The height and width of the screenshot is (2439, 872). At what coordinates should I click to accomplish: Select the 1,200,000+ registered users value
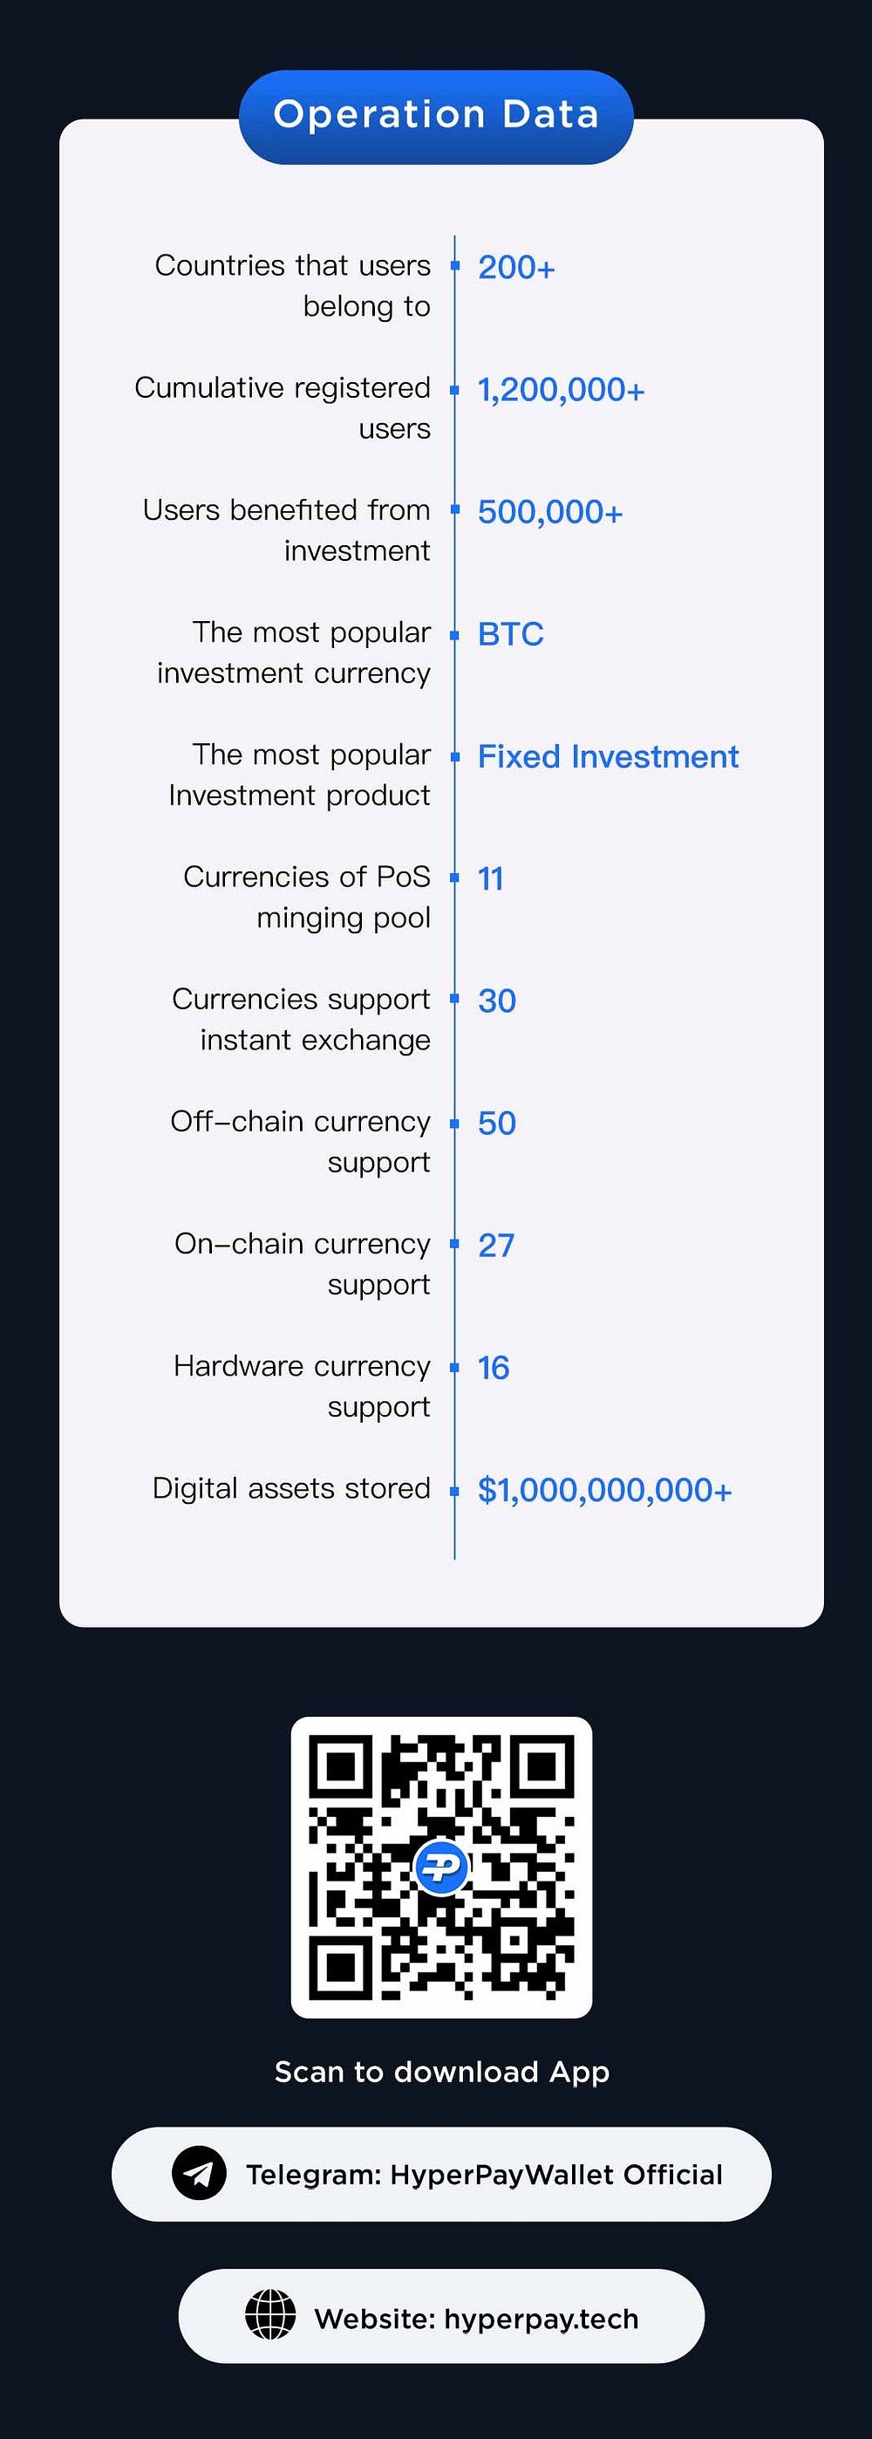pos(561,390)
